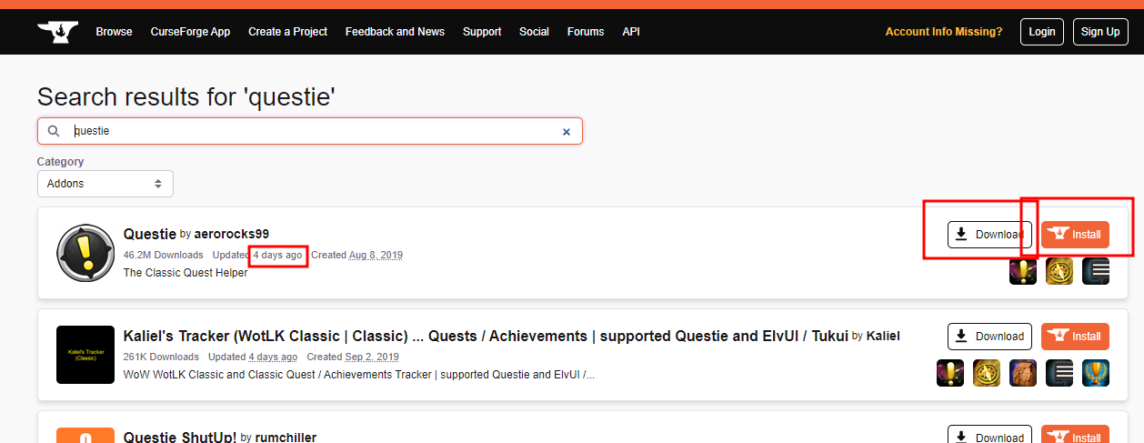Click the magnifying glass search icon

click(54, 131)
